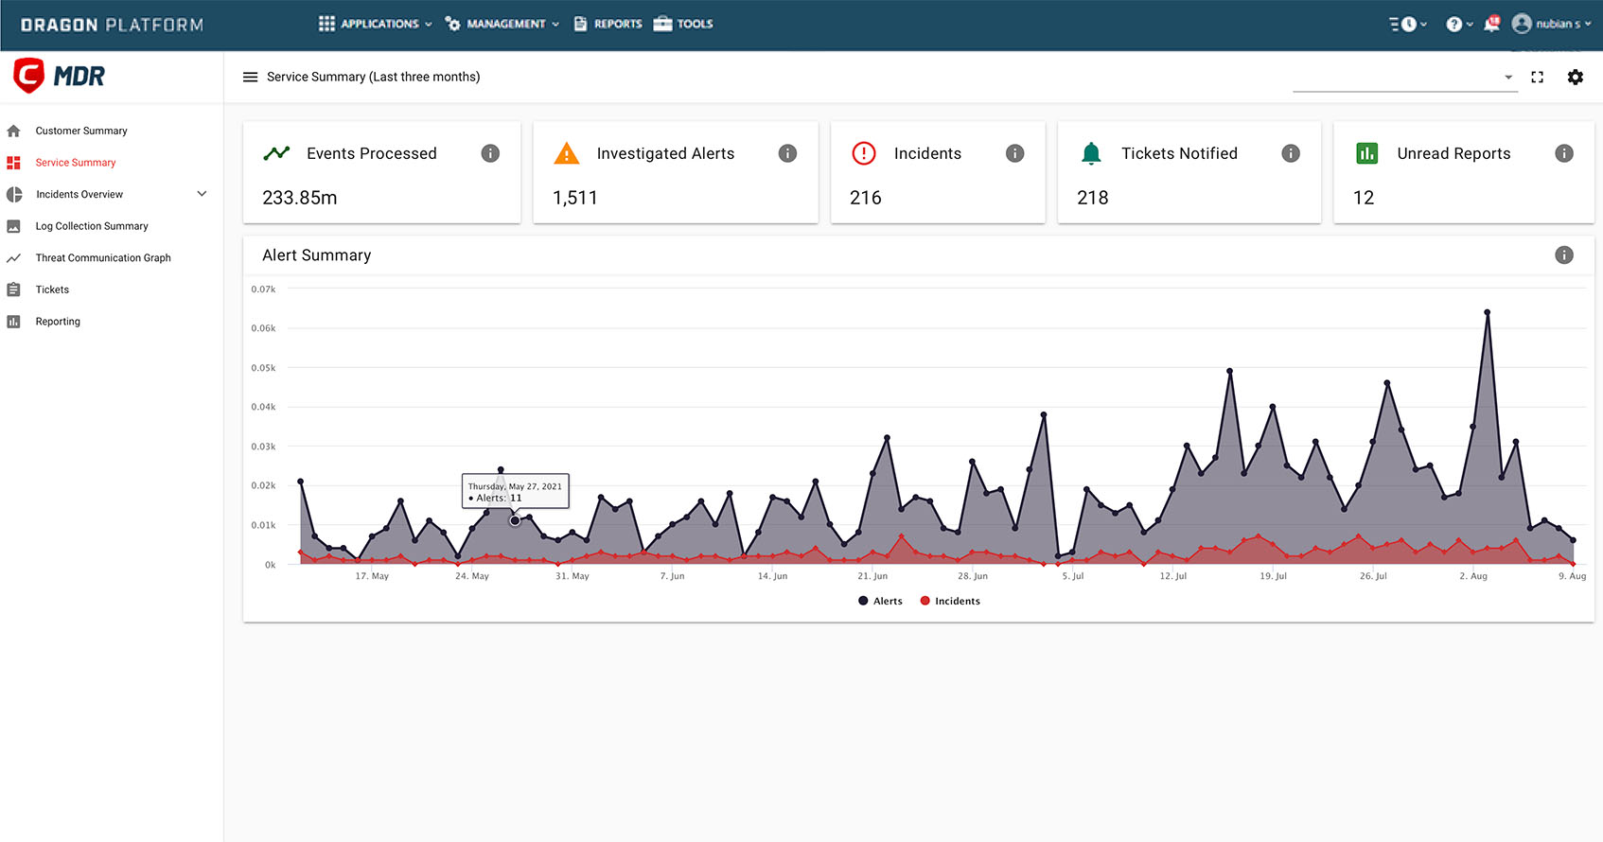Click the Incidents exclamation circle icon
The height and width of the screenshot is (842, 1603).
pos(863,153)
